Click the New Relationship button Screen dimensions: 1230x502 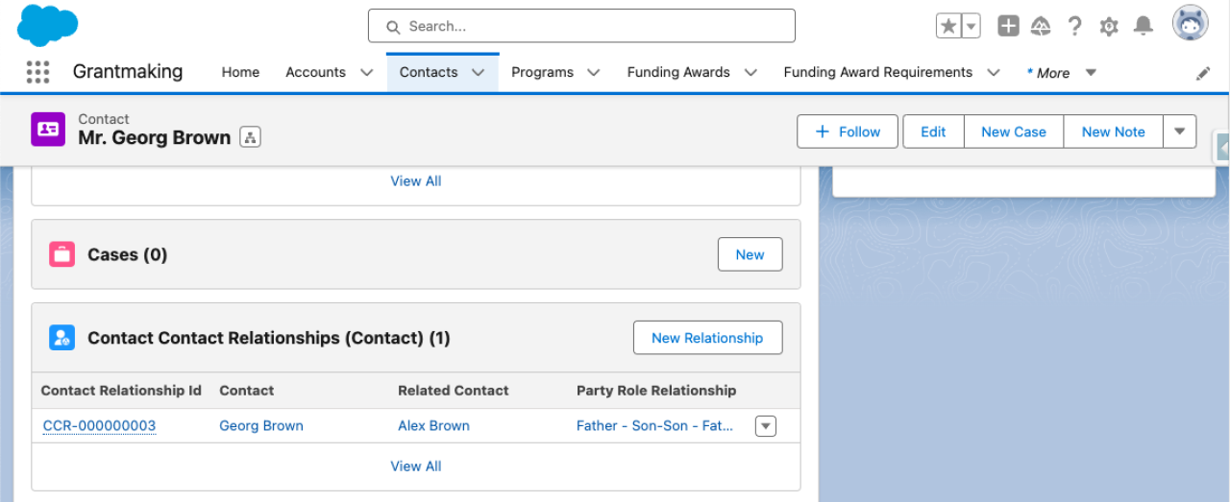pyautogui.click(x=707, y=338)
